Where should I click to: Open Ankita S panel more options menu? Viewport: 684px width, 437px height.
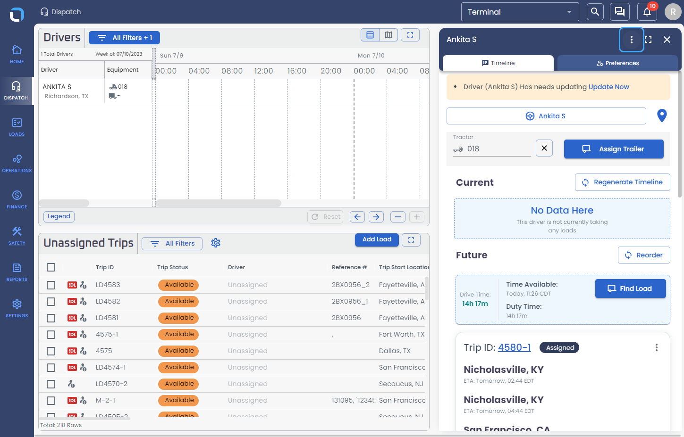(x=632, y=40)
